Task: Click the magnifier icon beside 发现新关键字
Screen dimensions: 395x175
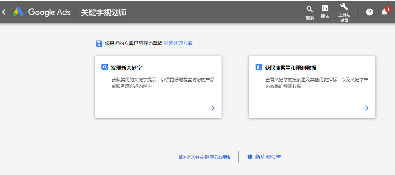Action: tap(105, 67)
